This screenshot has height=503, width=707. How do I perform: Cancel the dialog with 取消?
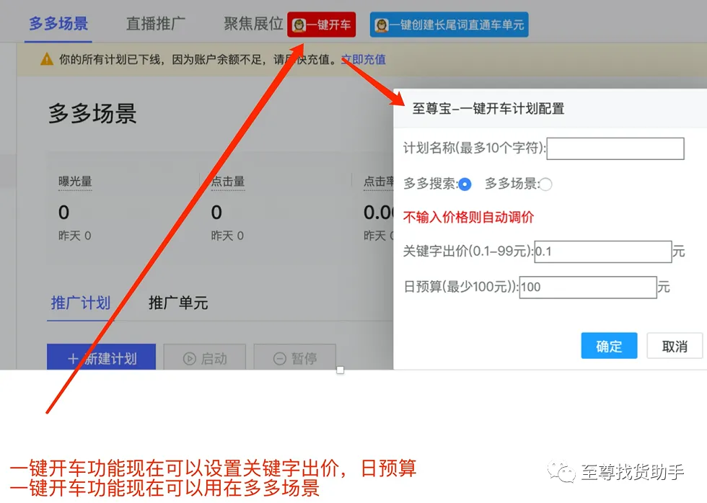(675, 346)
